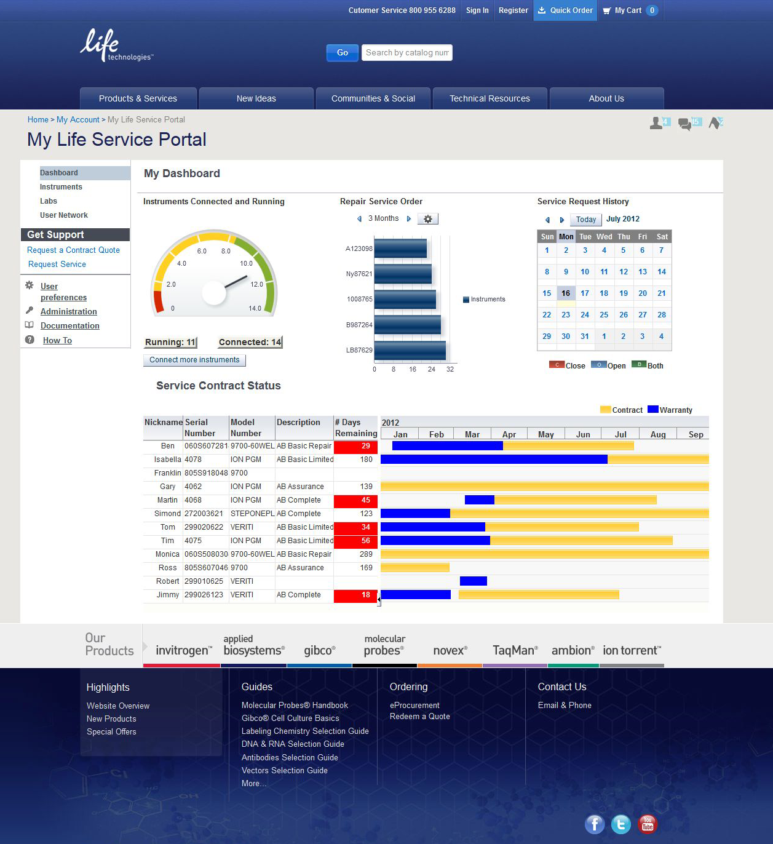Toggle the Close filter in calendar legend

click(x=557, y=365)
